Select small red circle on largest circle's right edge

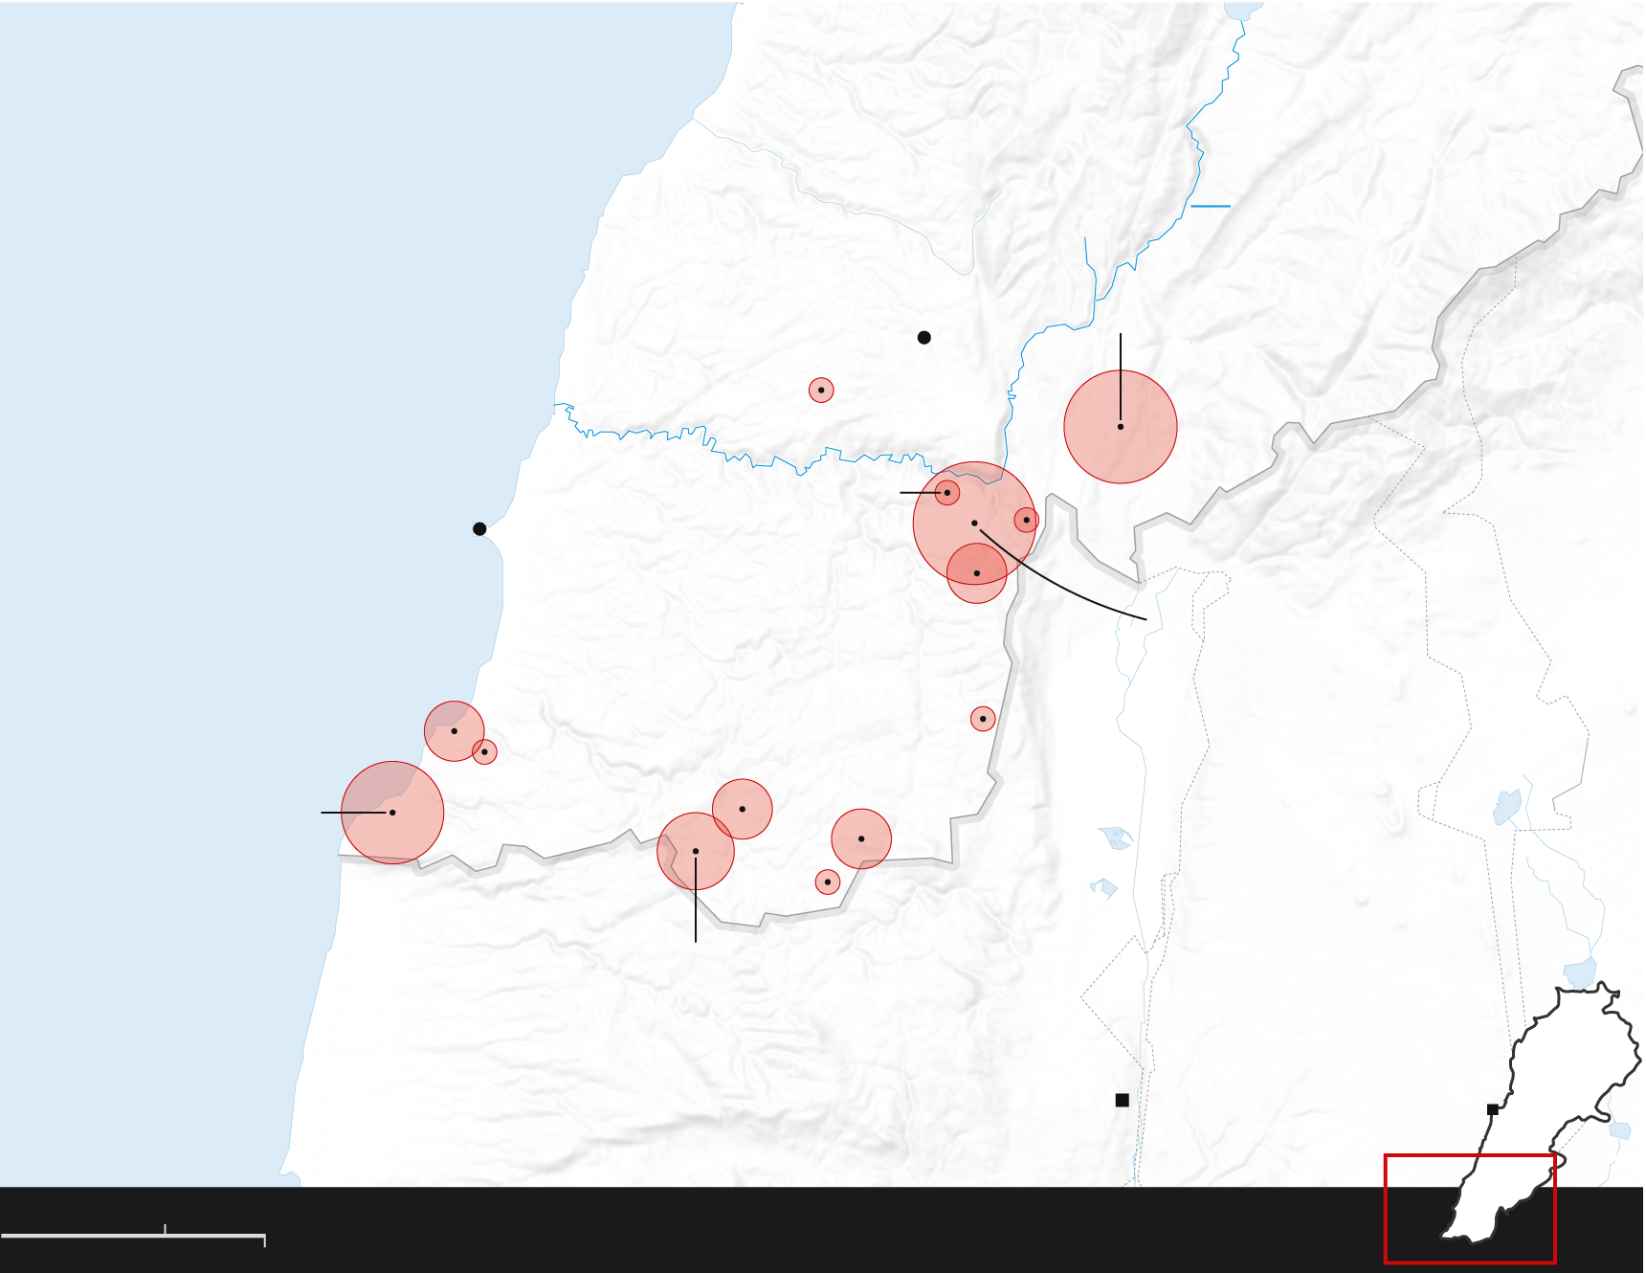tap(1026, 520)
